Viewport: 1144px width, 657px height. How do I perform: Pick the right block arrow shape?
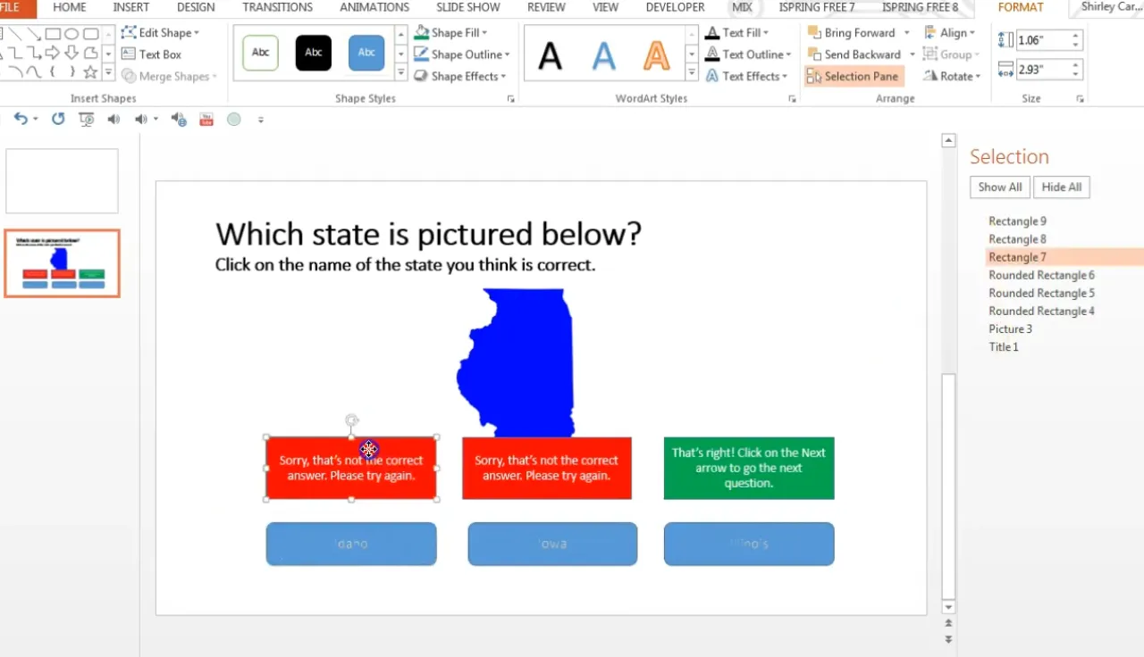tap(53, 54)
